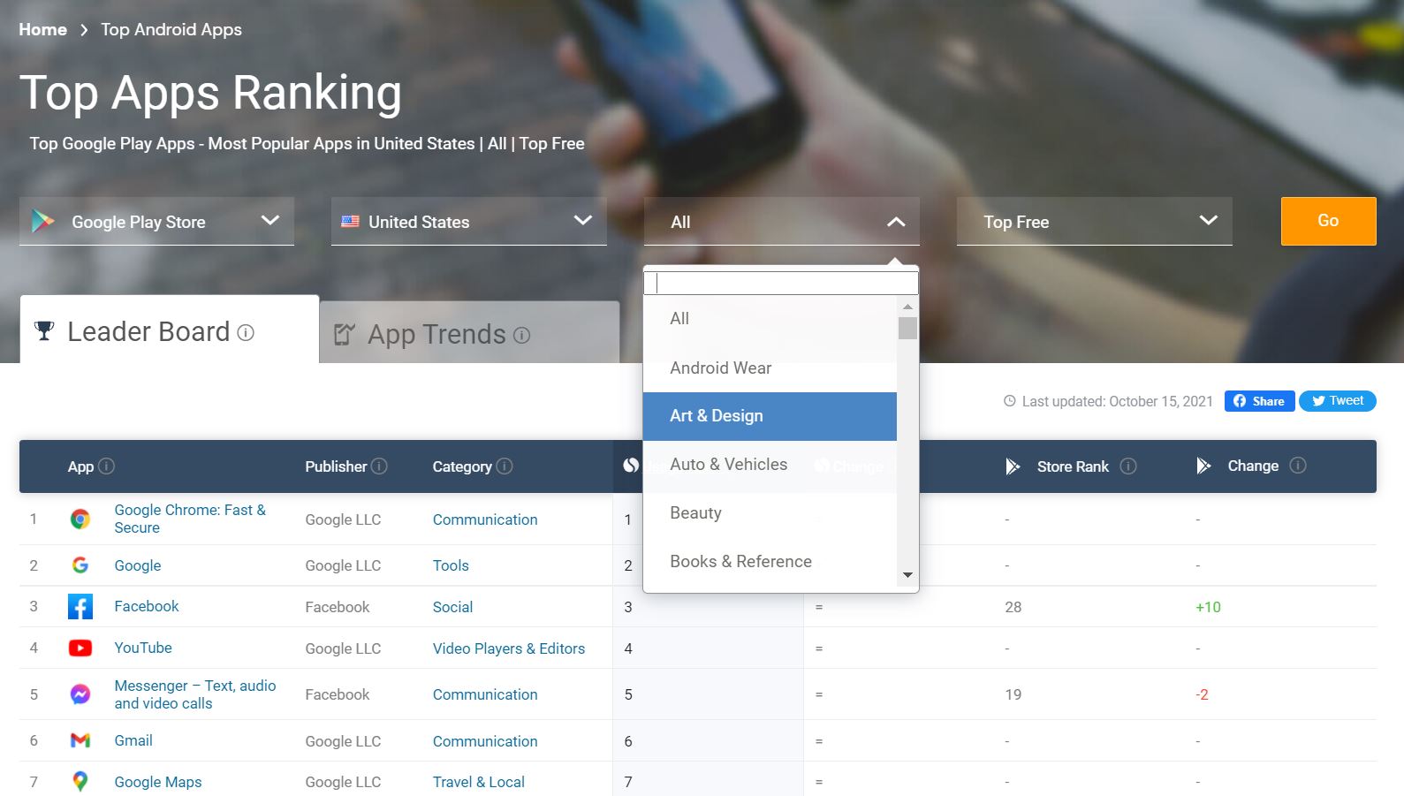Click the United States flag icon

350,221
